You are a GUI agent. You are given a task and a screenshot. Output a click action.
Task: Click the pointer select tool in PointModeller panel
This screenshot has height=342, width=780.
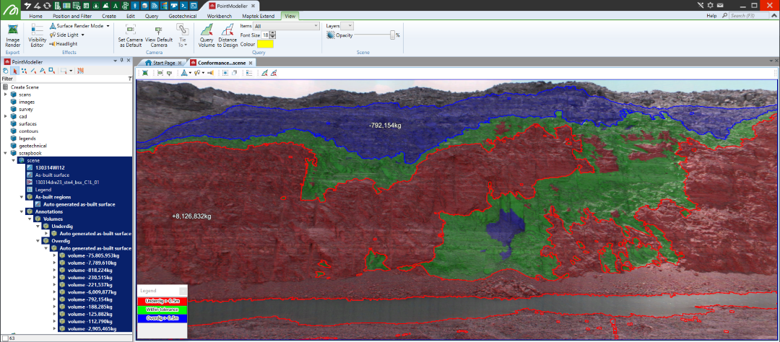pyautogui.click(x=14, y=71)
